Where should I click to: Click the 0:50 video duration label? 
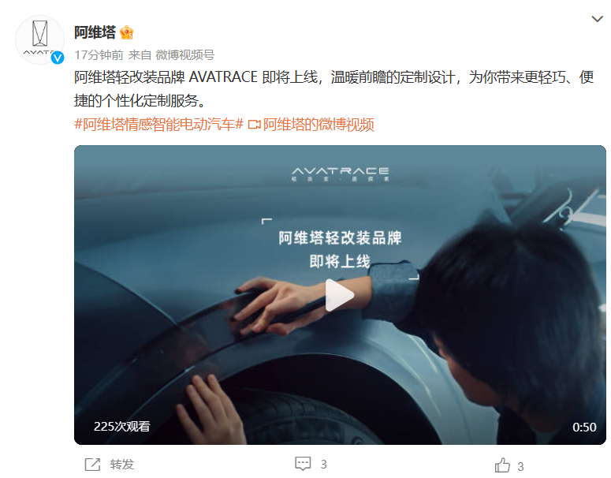pos(584,428)
